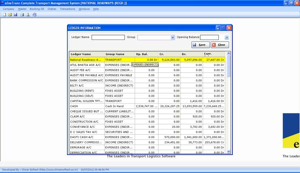Image resolution: width=300 pixels, height=173 pixels.
Task: Select the DEMURAGE A/C ledger row
Action: tap(147, 147)
